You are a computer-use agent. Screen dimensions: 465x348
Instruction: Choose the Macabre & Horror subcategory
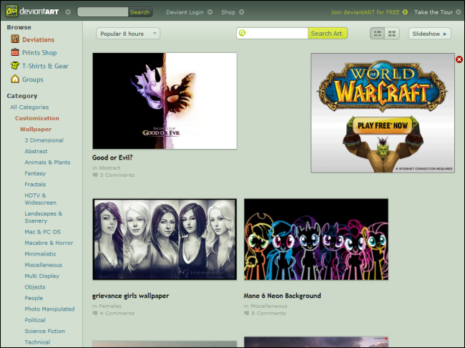(x=49, y=243)
